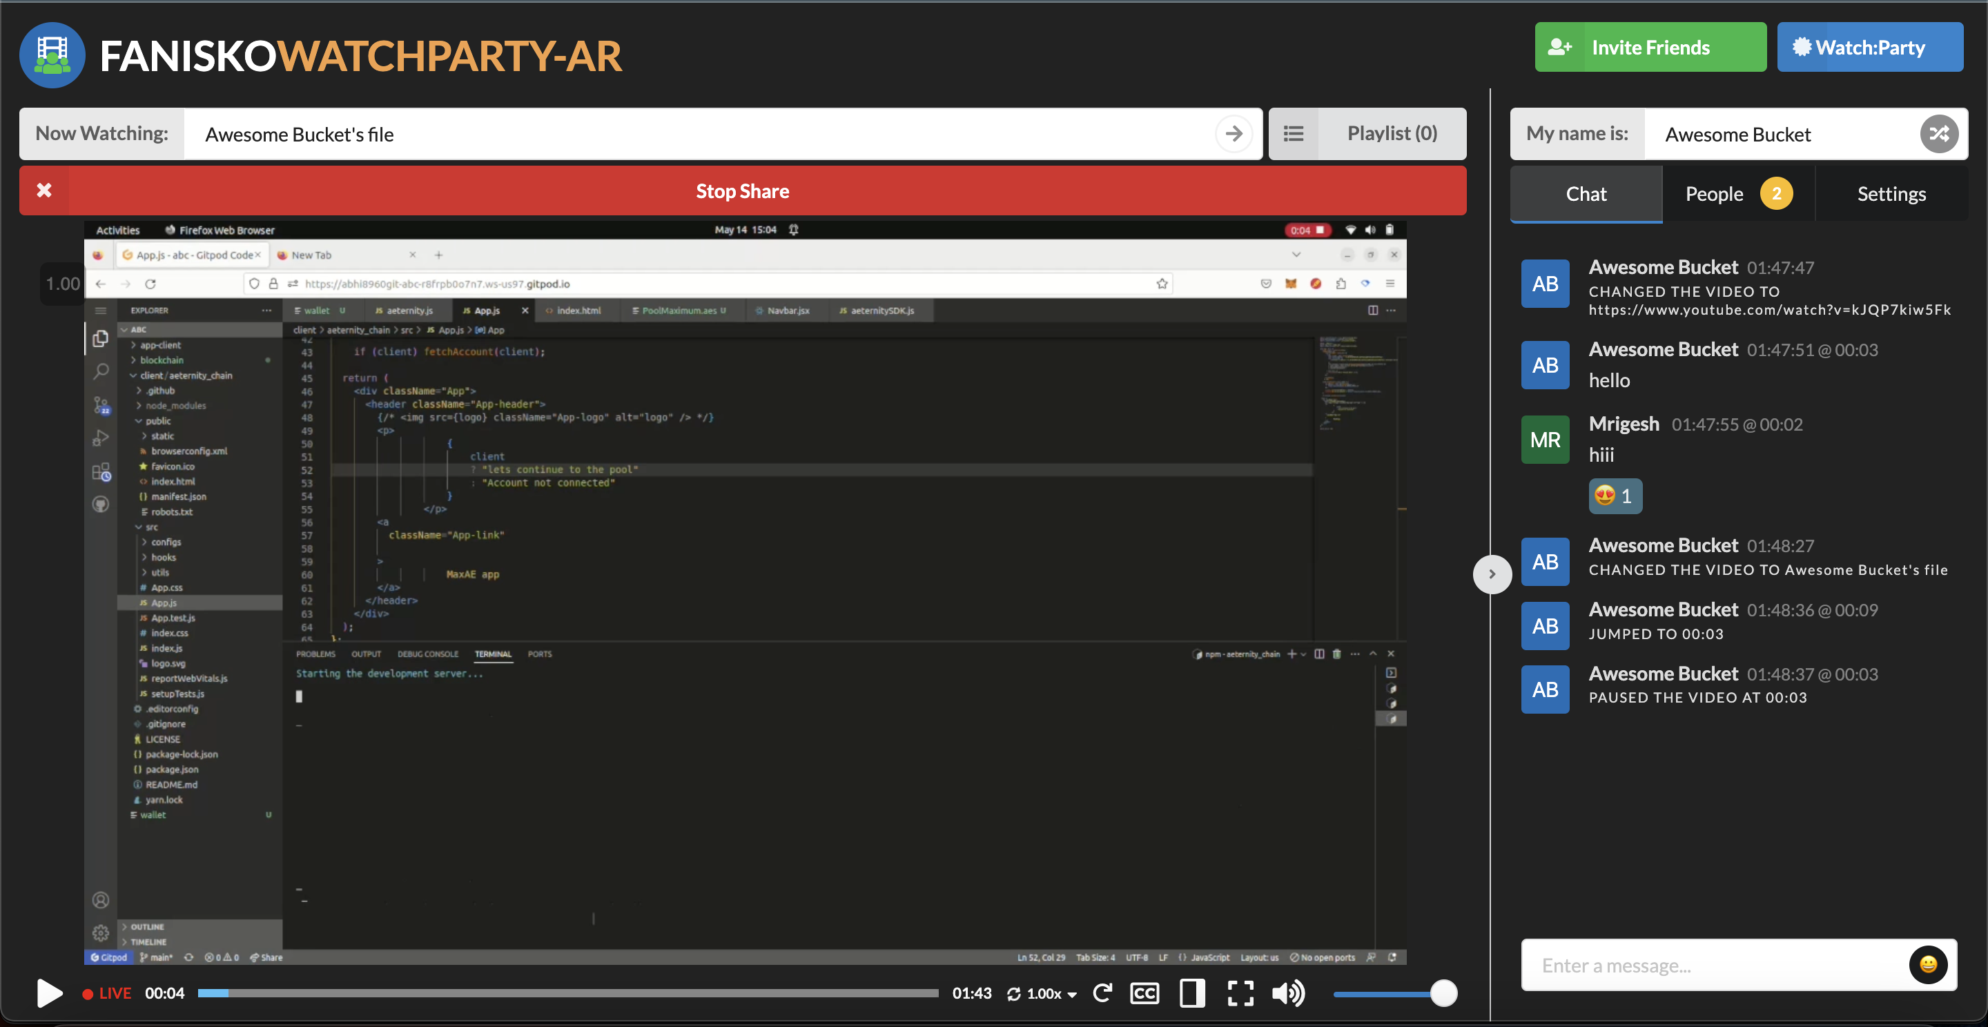The height and width of the screenshot is (1027, 1988).
Task: Shuffle name with the randomize icon
Action: tap(1938, 135)
